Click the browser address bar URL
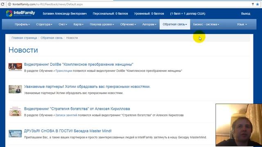 [47, 4]
